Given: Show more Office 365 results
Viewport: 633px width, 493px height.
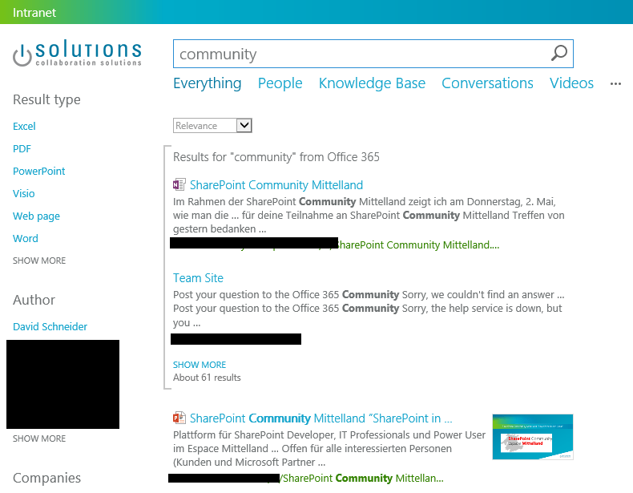Looking at the screenshot, I should (x=200, y=365).
